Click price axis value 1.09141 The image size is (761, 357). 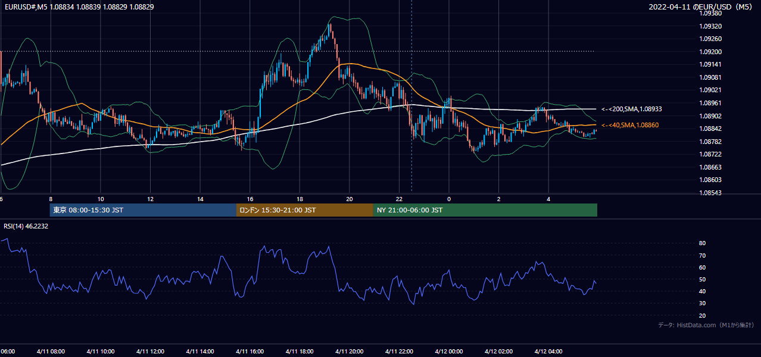[x=710, y=64]
